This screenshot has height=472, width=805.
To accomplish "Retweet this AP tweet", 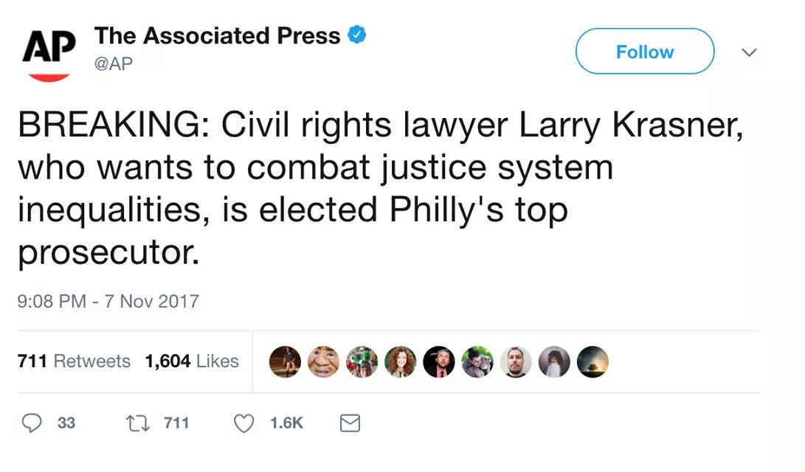I will [x=137, y=423].
